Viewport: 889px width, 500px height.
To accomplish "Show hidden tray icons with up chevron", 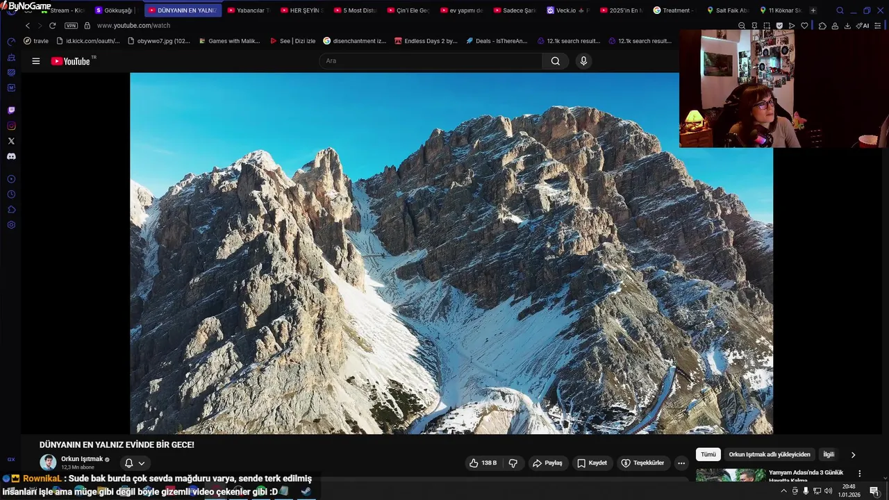I will pyautogui.click(x=784, y=491).
